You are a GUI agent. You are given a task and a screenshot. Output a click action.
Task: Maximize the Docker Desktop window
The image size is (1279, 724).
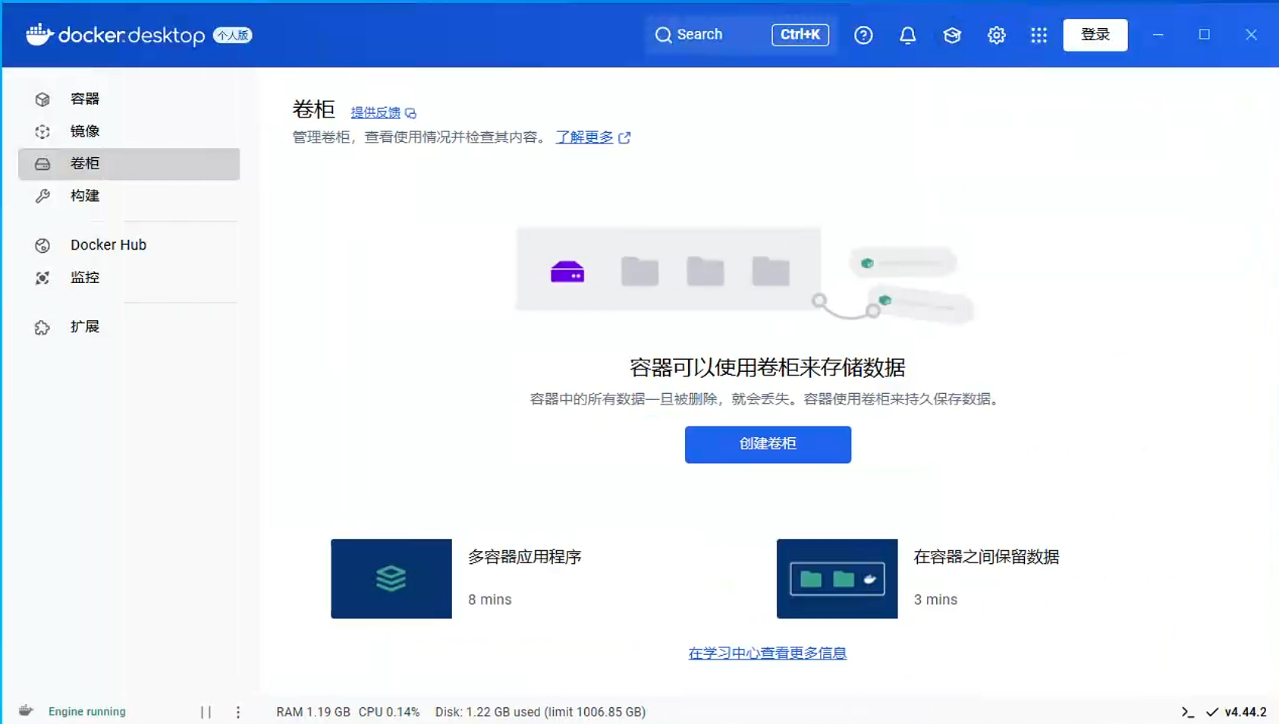coord(1204,35)
